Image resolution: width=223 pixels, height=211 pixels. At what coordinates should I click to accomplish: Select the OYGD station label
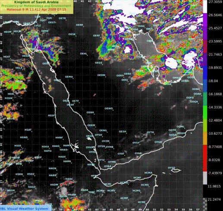click(x=158, y=142)
